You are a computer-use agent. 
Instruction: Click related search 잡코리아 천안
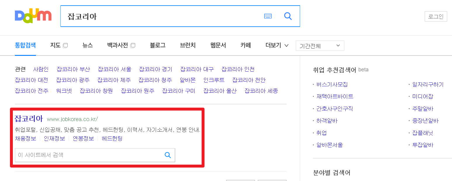(x=249, y=80)
